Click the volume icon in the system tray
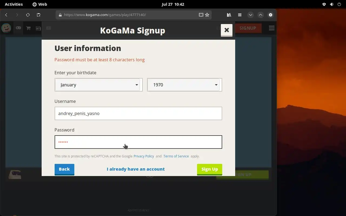 (x=332, y=4)
